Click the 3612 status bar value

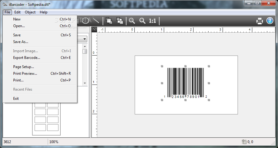[x=7, y=142]
